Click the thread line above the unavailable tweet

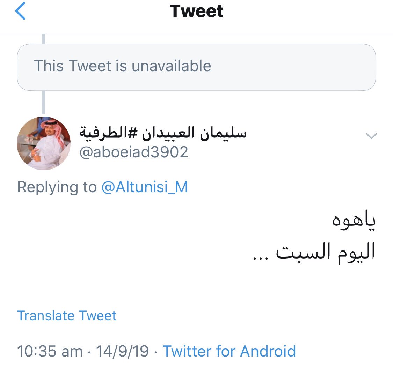pyautogui.click(x=43, y=39)
